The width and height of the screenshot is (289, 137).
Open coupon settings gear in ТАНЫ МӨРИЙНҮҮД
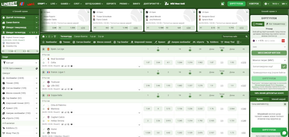[285, 104]
